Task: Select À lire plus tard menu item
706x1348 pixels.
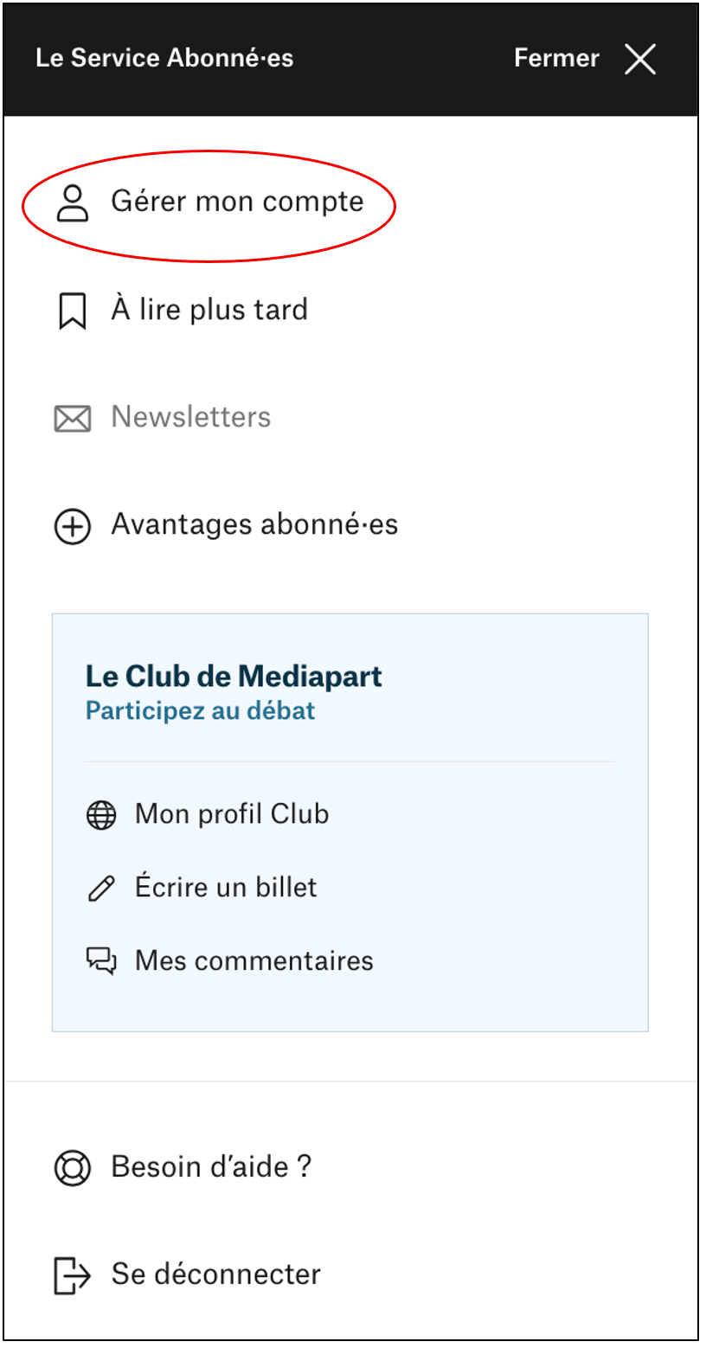Action: pos(209,310)
